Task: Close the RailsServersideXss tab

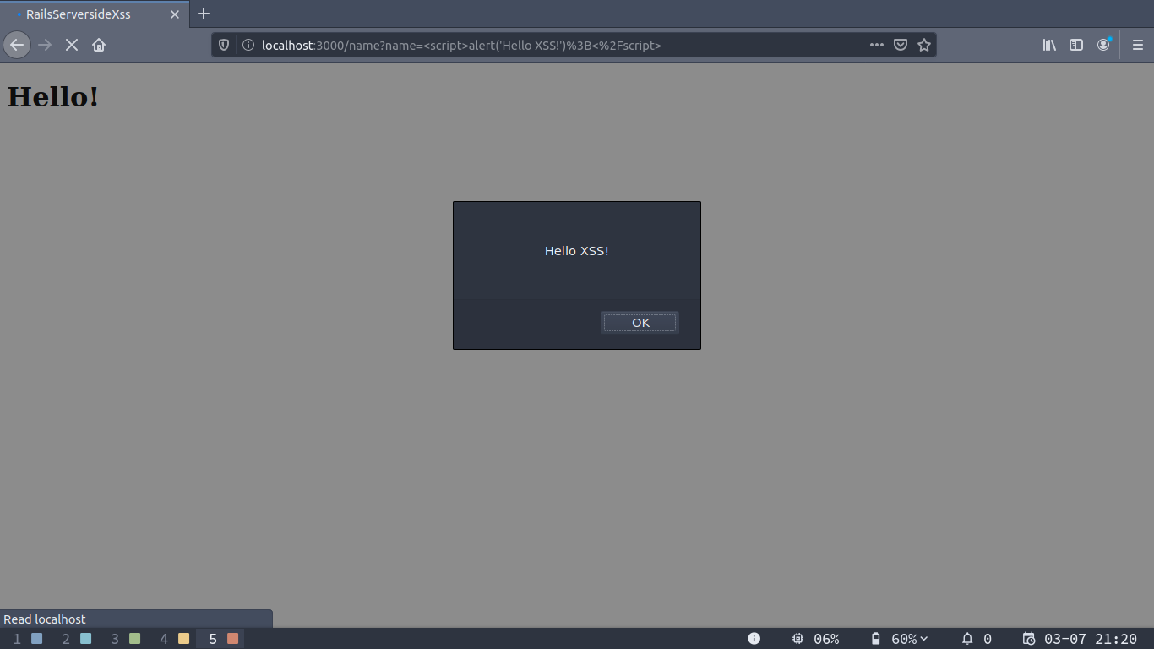Action: coord(175,14)
